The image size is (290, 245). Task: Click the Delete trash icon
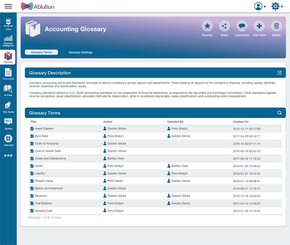pyautogui.click(x=276, y=26)
